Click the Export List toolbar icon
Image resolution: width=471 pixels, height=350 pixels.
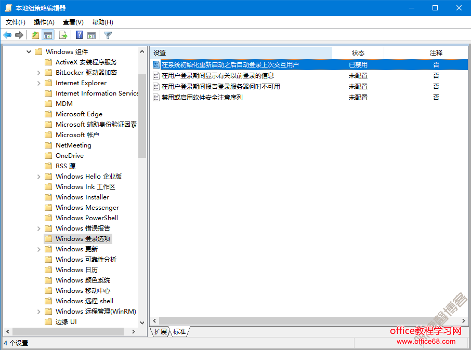(63, 35)
